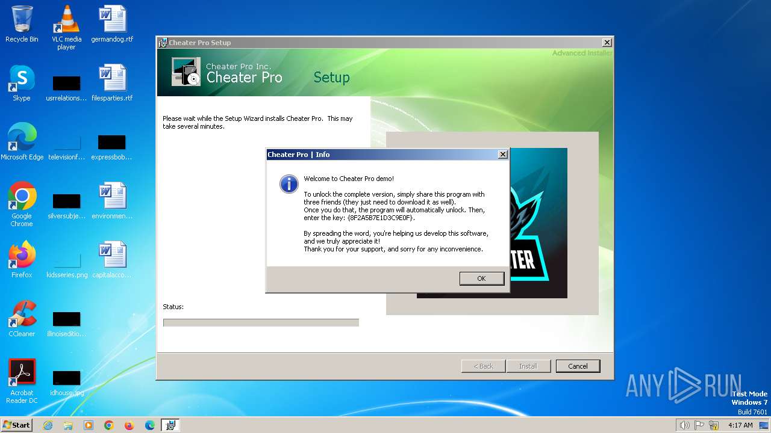The height and width of the screenshot is (433, 771).
Task: Select the silversubje file icon
Action: 66,206
